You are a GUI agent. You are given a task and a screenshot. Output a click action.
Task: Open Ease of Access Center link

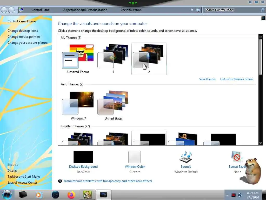(x=22, y=183)
